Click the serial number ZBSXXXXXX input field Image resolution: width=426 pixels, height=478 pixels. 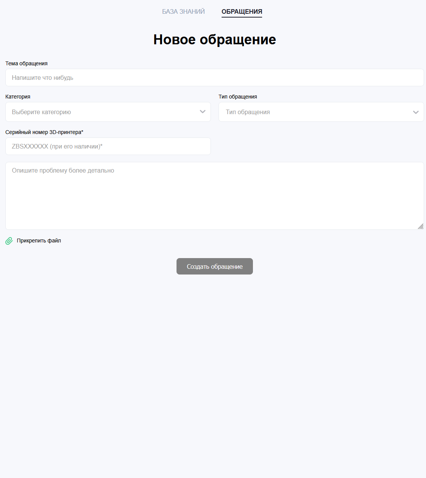pos(108,146)
